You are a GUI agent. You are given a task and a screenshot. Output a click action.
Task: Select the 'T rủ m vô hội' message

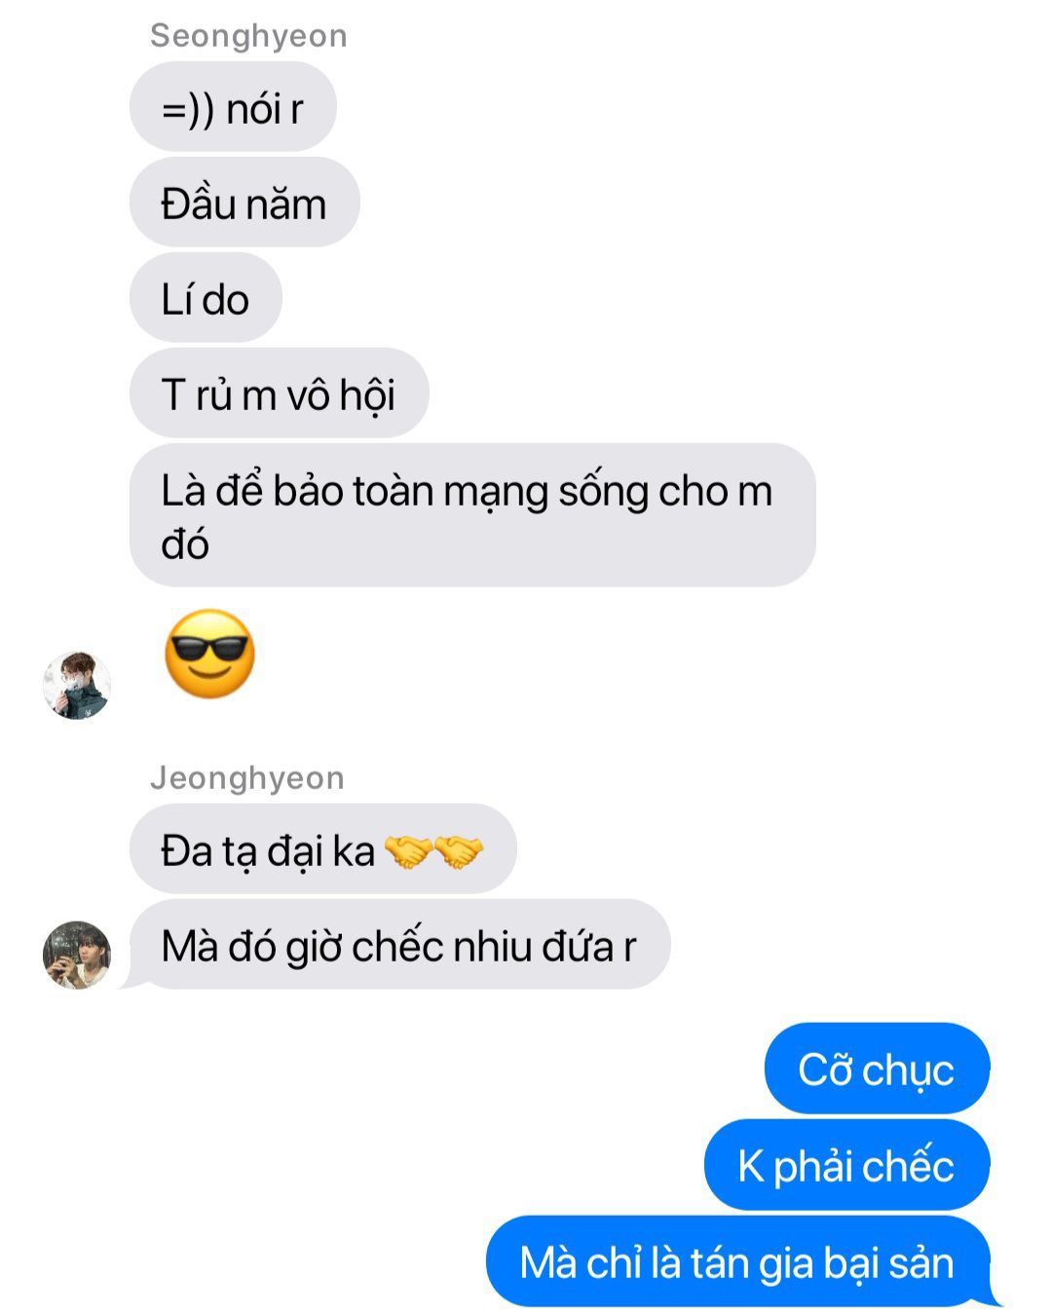click(x=279, y=394)
